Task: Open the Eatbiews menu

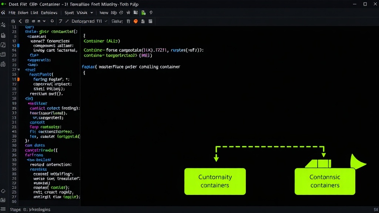Action: (49, 13)
